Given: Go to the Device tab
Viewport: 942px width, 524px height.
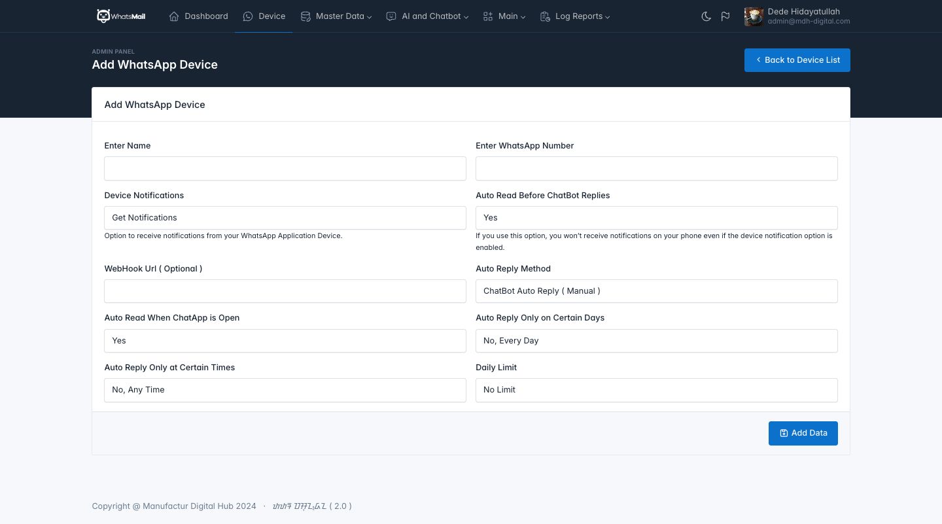Looking at the screenshot, I should tap(264, 16).
